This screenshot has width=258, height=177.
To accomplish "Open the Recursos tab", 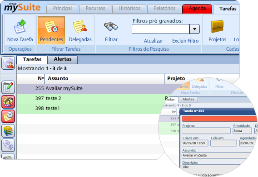I will point(95,8).
